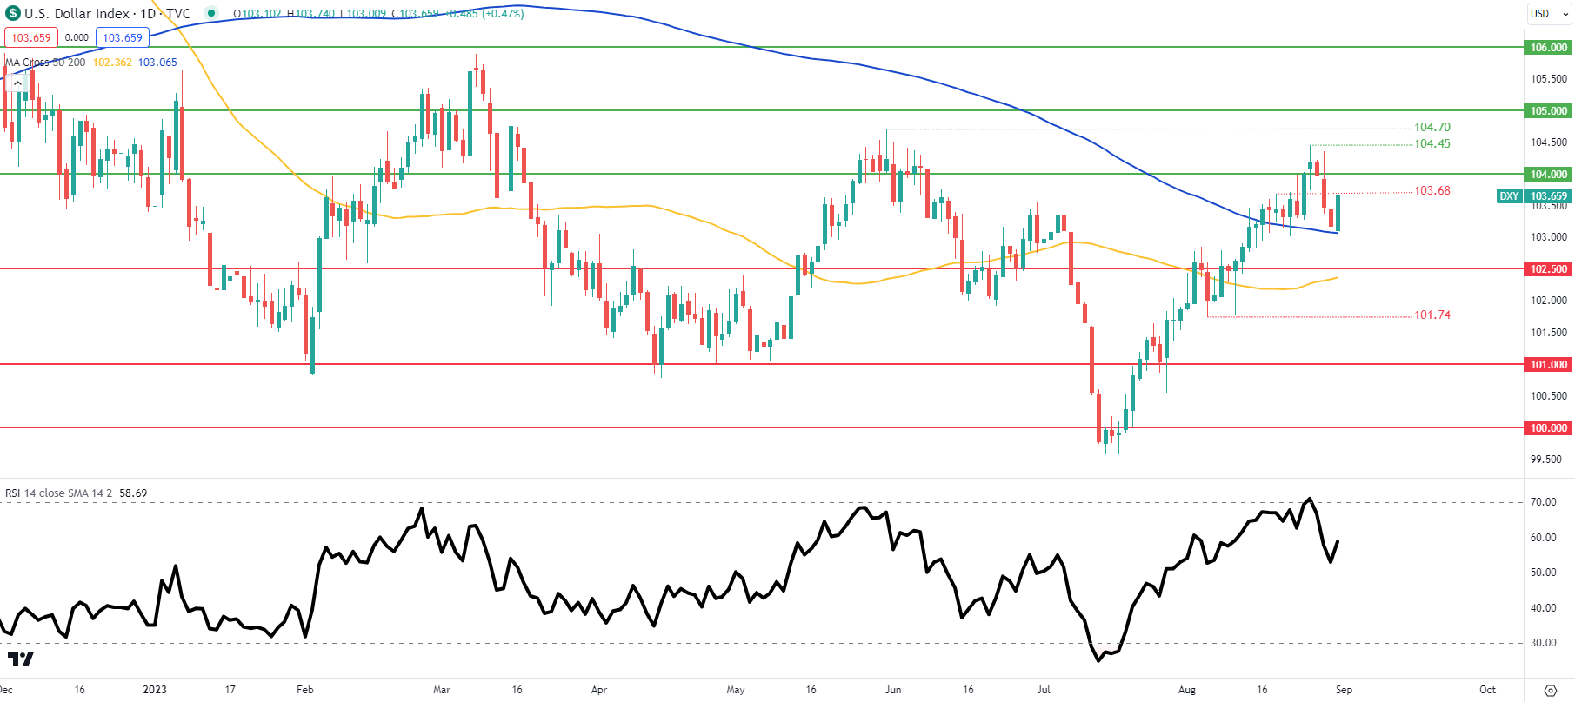Click the RSI value 58.69
The height and width of the screenshot is (702, 1575).
[133, 493]
